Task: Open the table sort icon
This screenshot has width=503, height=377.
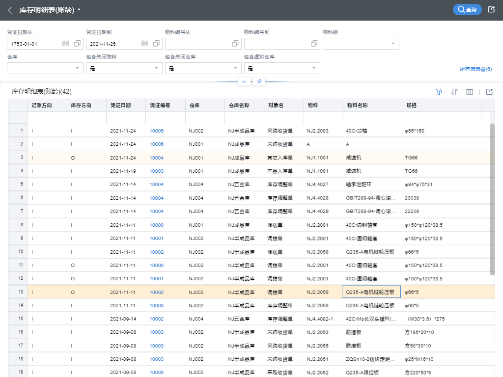Action: tap(454, 92)
